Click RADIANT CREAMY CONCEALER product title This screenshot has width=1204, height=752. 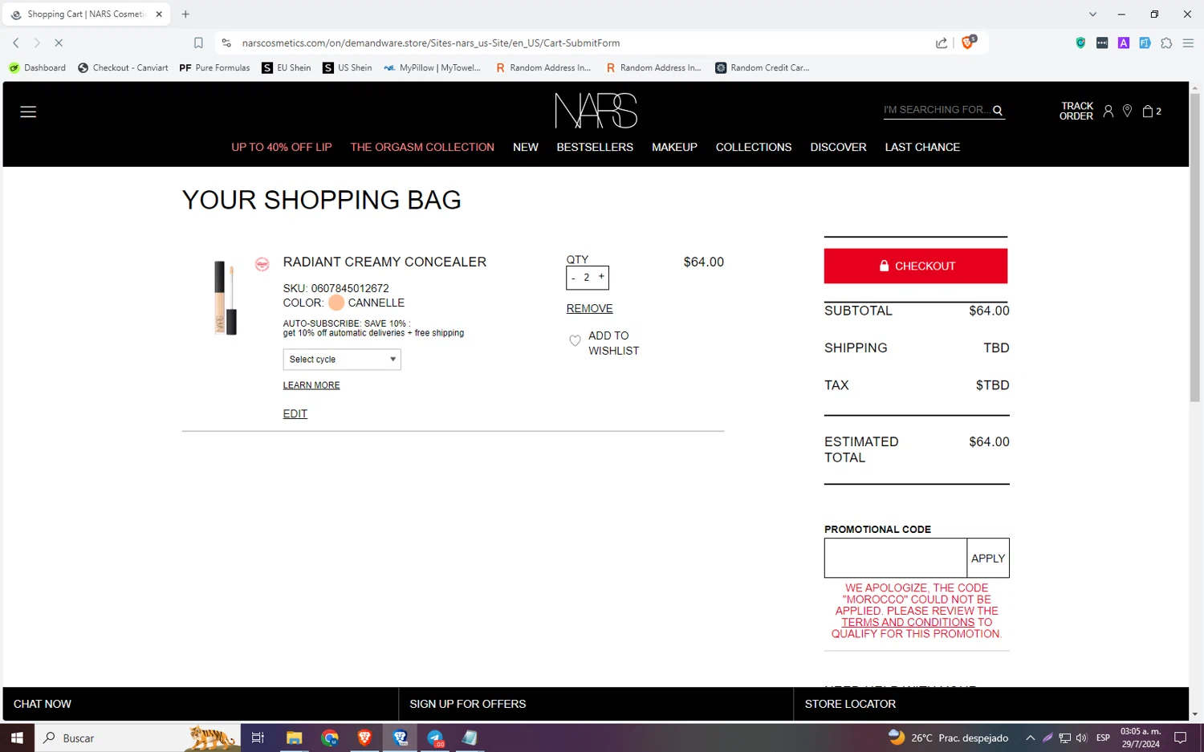click(384, 262)
